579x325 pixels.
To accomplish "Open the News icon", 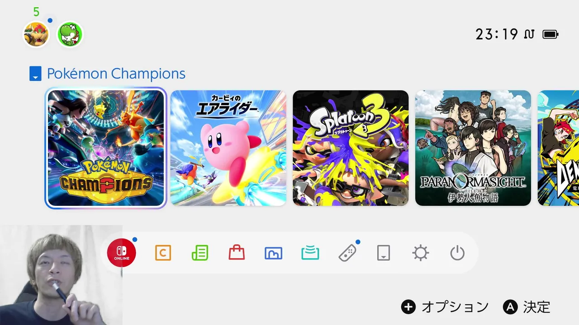I will click(x=200, y=253).
